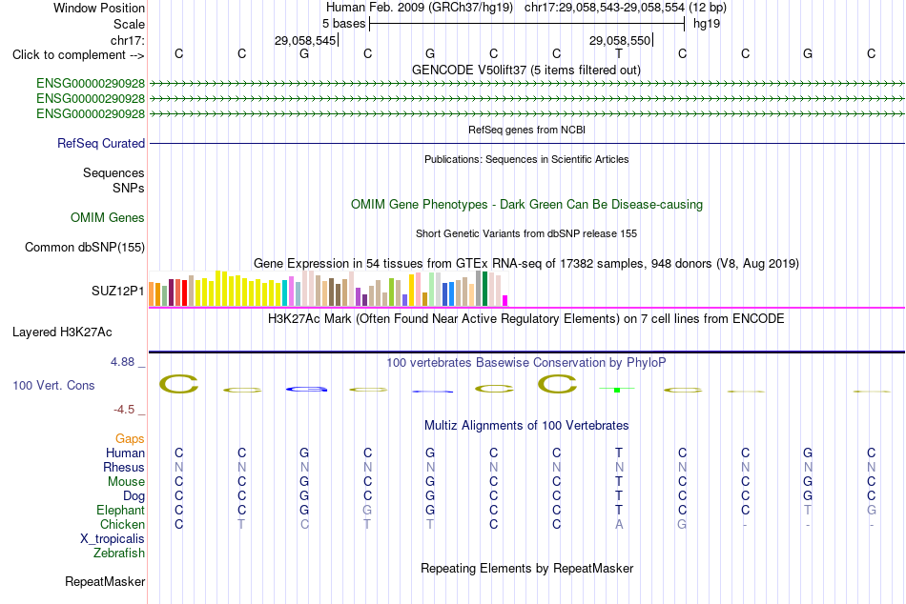Click the RepeatMasker track label
Screen dimensions: 906x604
[x=105, y=581]
